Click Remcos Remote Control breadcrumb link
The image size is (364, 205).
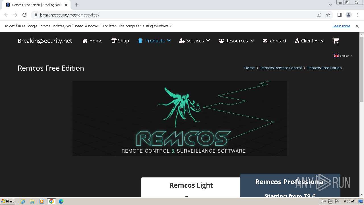coord(281,68)
